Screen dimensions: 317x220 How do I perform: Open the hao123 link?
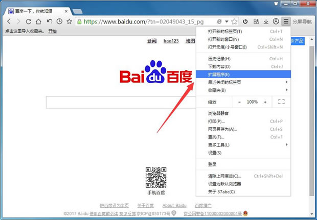(171, 41)
